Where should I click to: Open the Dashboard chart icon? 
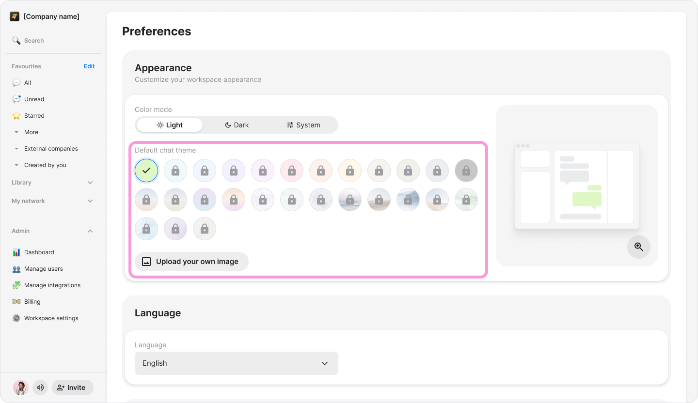(x=16, y=252)
